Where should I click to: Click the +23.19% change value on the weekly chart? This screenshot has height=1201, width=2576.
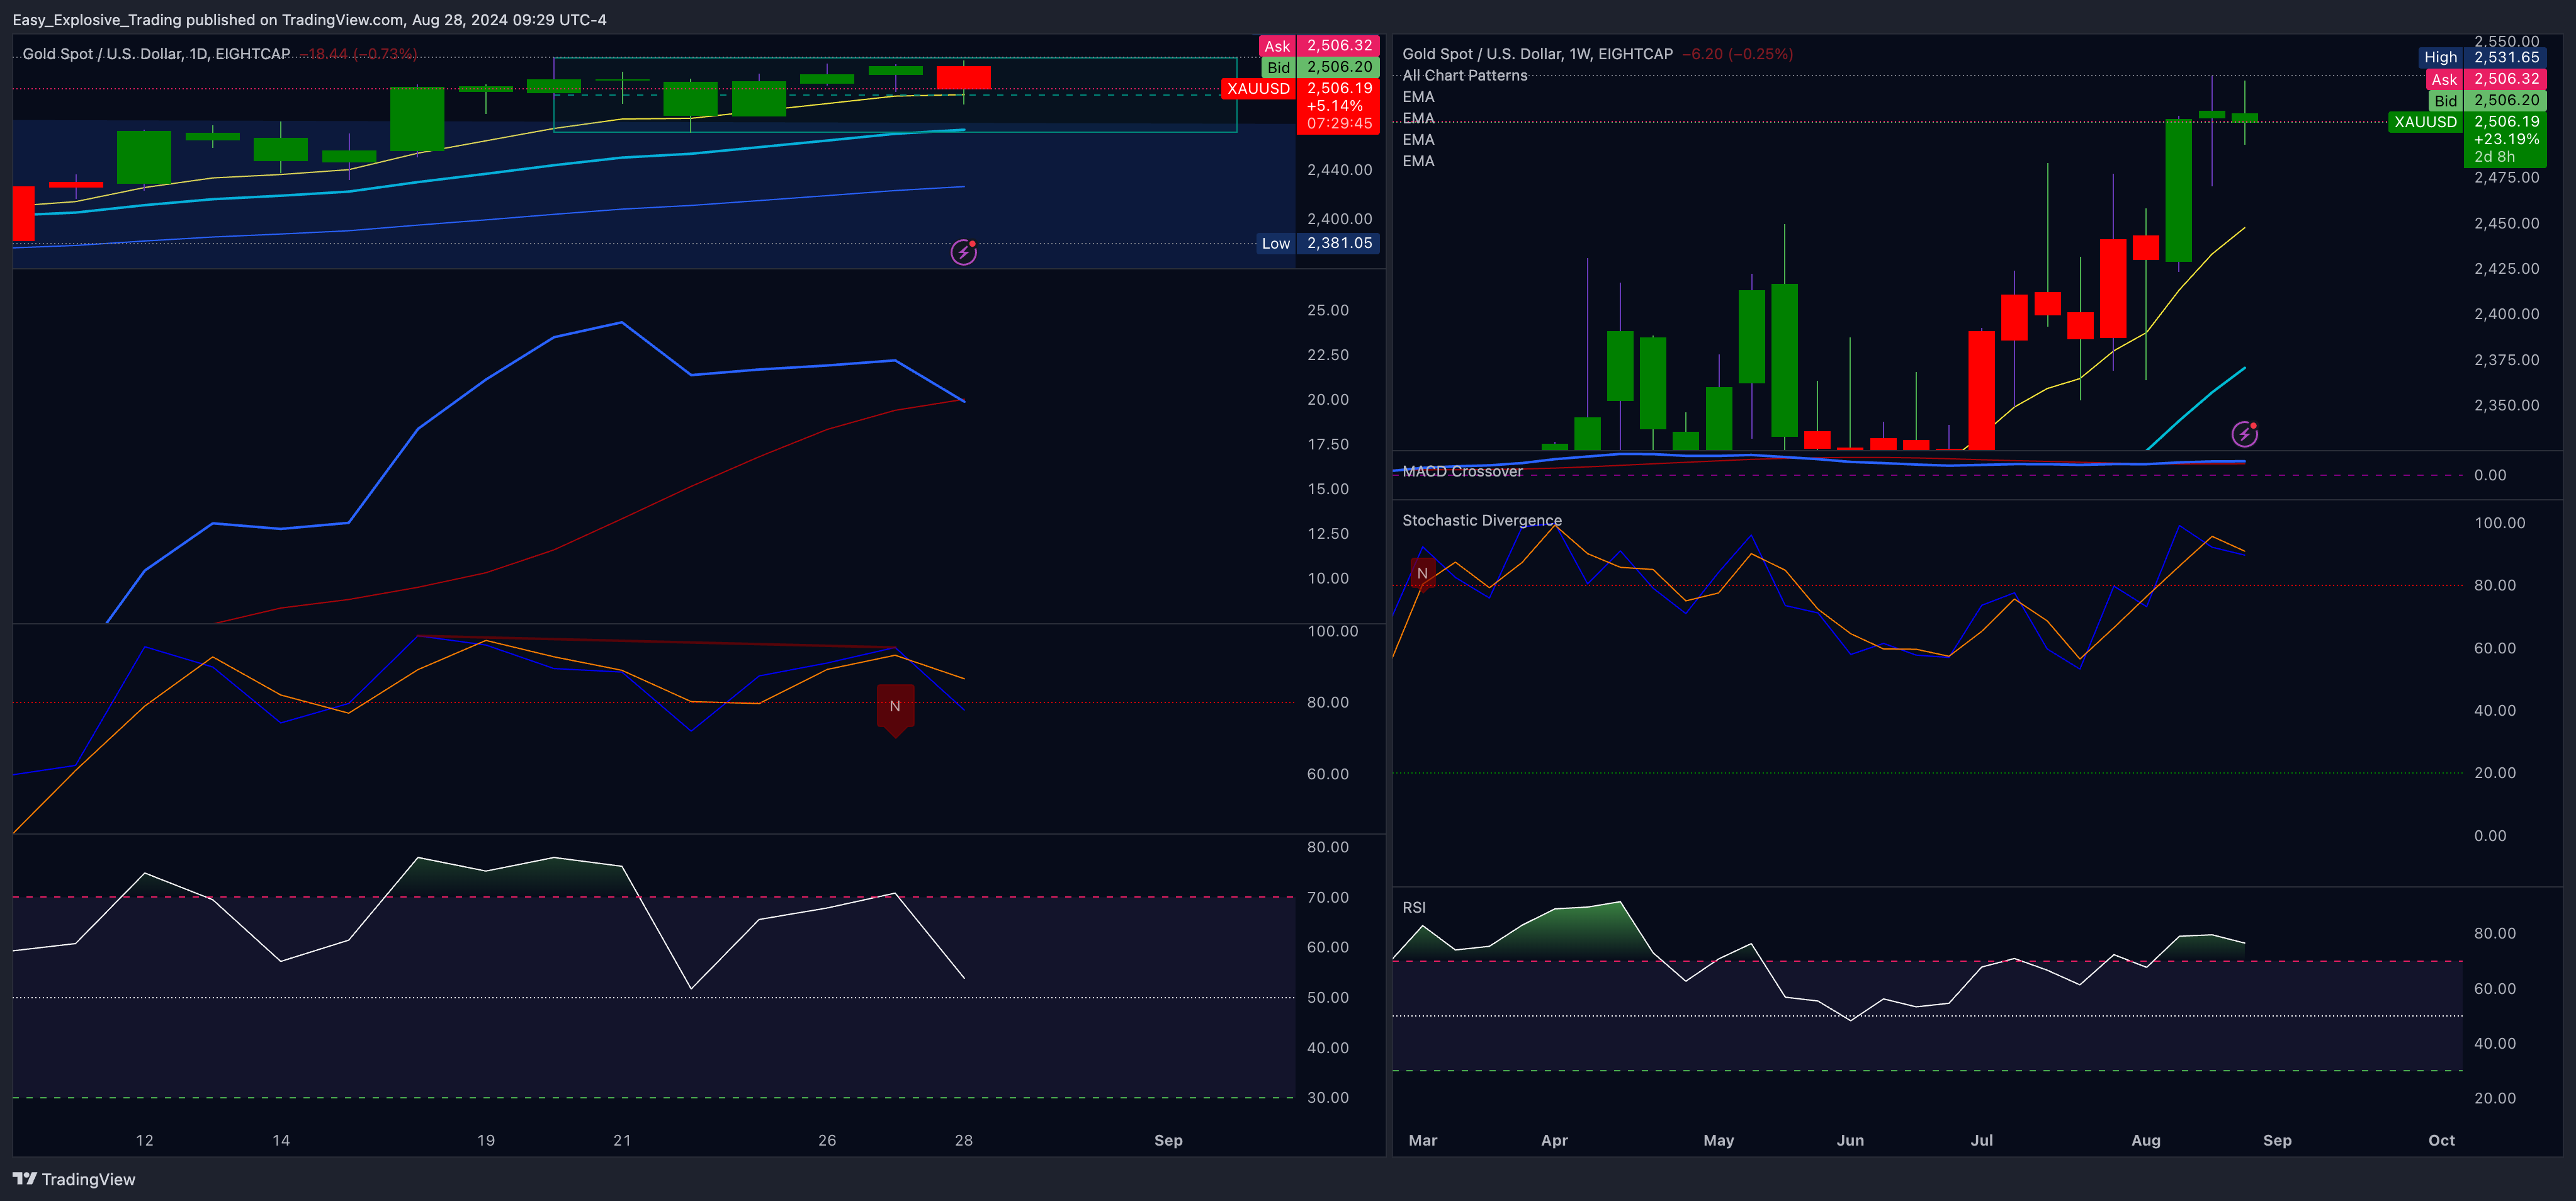tap(2506, 140)
